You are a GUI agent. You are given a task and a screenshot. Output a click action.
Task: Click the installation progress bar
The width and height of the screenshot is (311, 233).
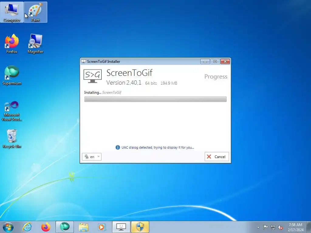click(x=155, y=99)
